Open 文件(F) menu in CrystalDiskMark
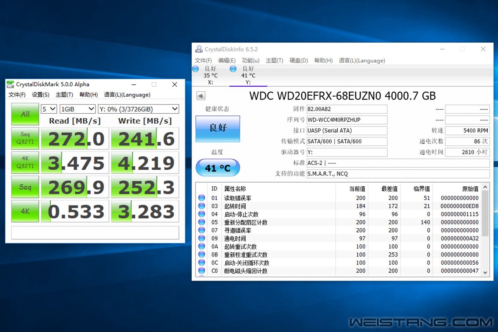This screenshot has height=332, width=498. tap(17, 95)
